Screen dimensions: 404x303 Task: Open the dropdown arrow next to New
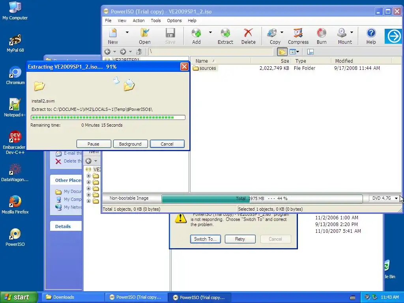(127, 32)
